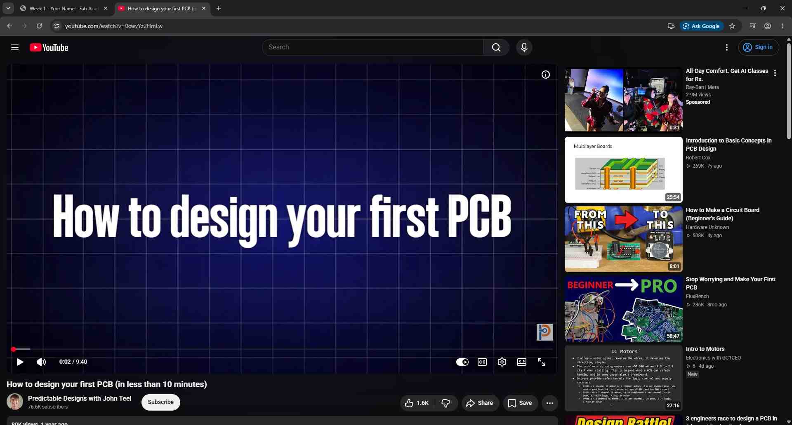Open Hardware Unknown channel name
Image resolution: width=792 pixels, height=425 pixels.
707,227
